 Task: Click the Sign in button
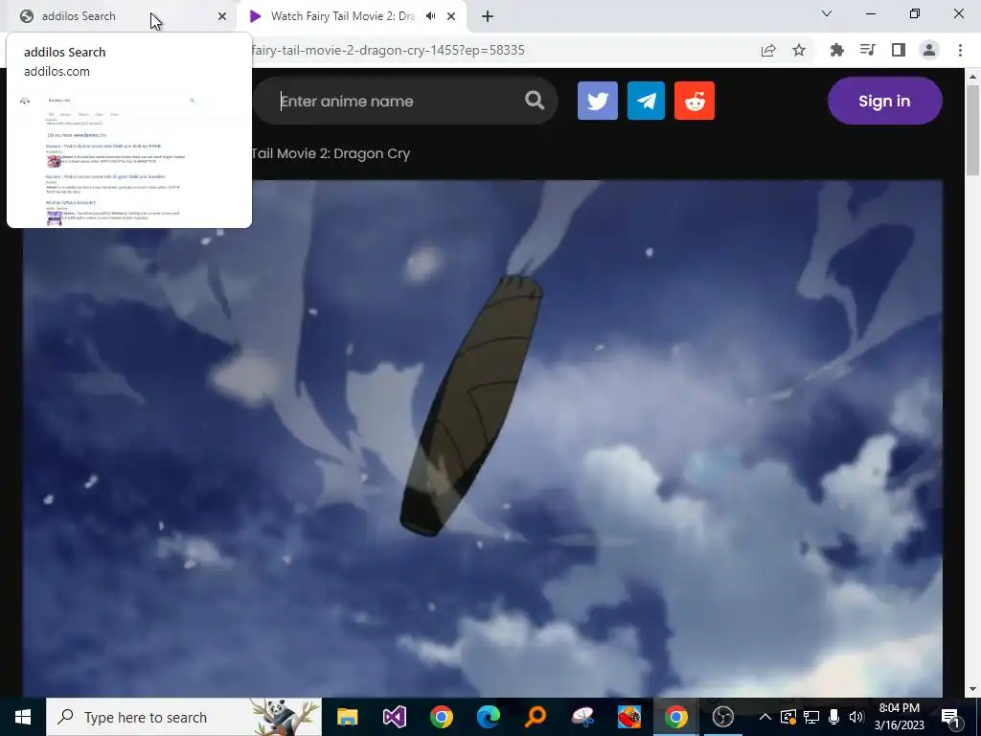(884, 101)
